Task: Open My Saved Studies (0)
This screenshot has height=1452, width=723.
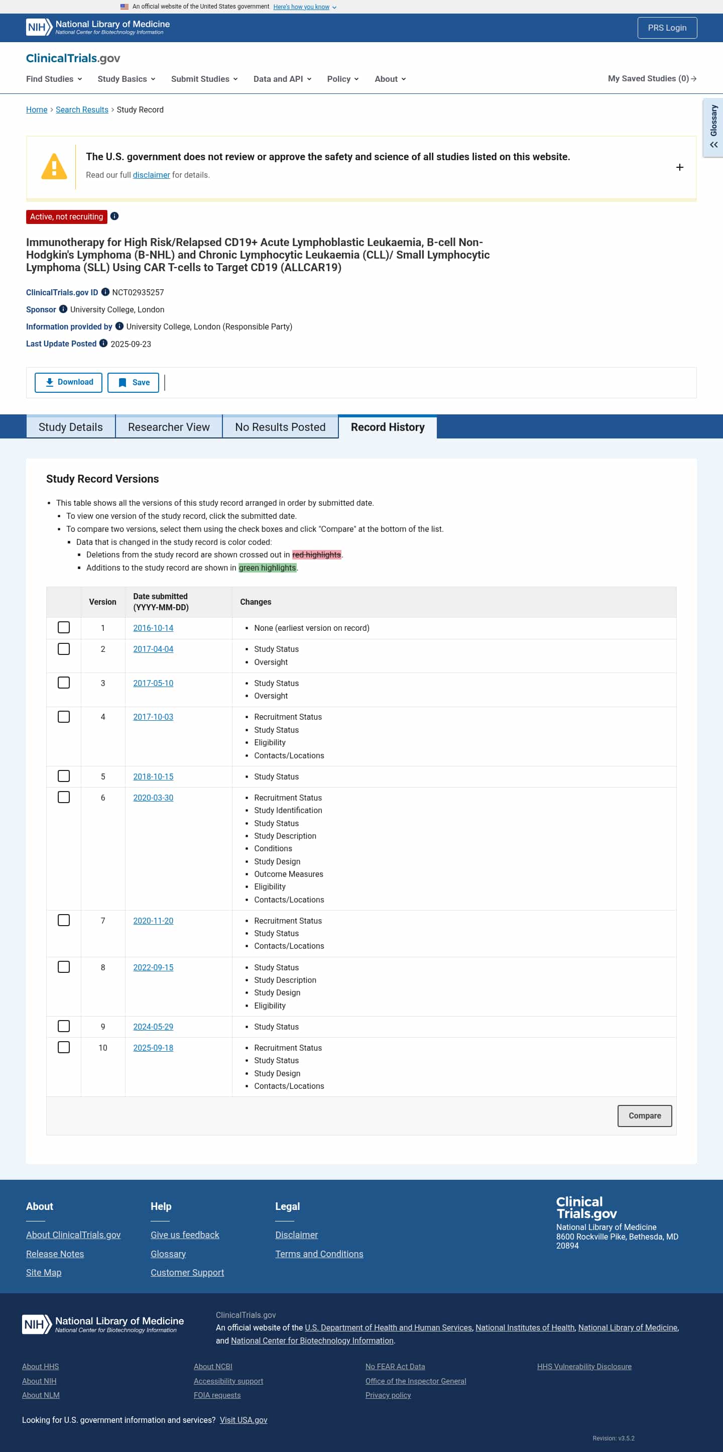Action: [x=652, y=78]
